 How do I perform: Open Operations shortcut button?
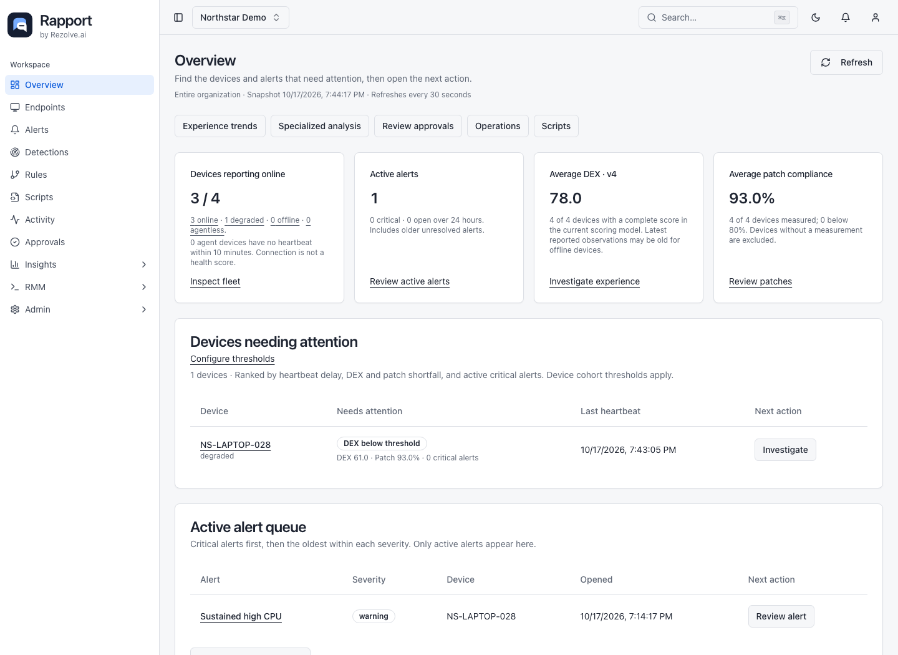(x=498, y=126)
